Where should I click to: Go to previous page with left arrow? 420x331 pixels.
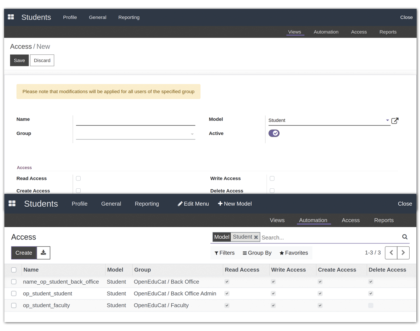tap(391, 253)
